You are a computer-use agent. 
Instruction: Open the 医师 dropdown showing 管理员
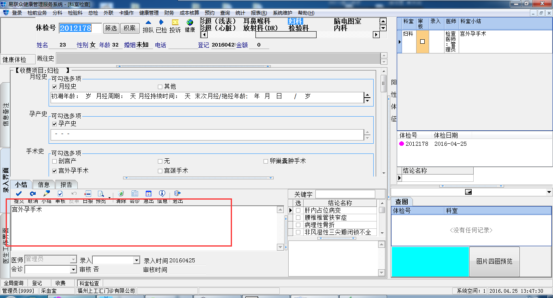(x=73, y=259)
